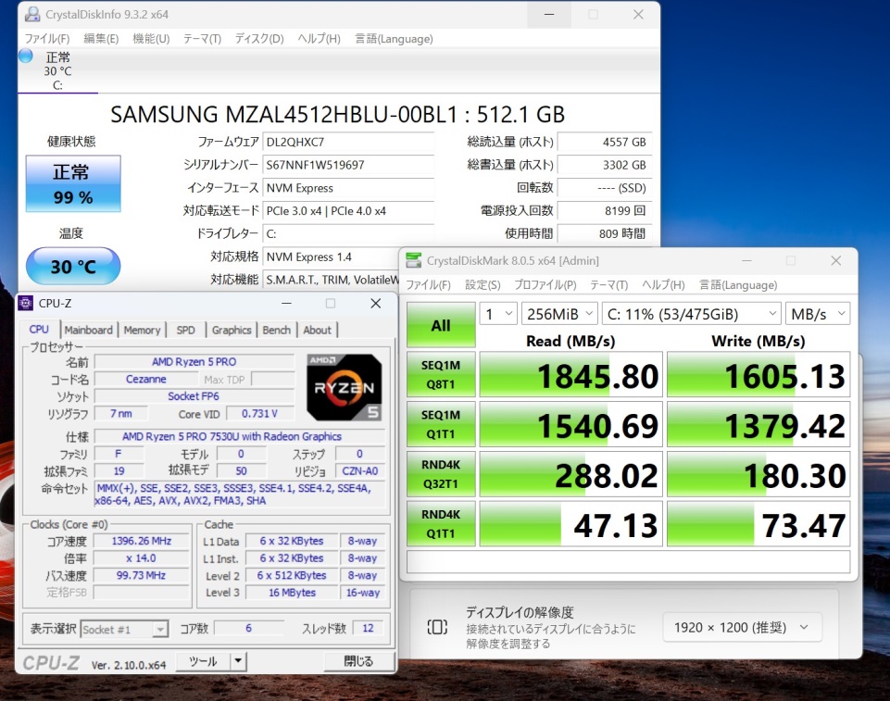Viewport: 890px width, 701px height.
Task: Open 機能(U) menu in CrystalDiskInfo
Action: tap(151, 39)
